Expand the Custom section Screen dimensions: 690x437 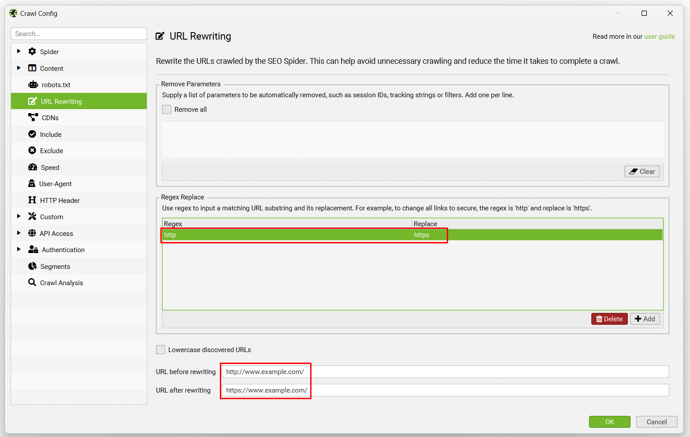[19, 216]
